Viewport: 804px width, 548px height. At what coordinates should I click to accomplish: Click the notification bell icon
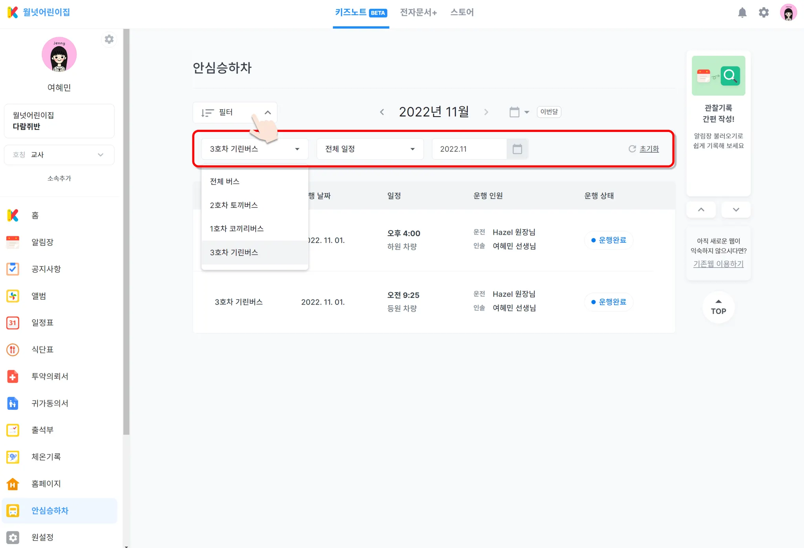pyautogui.click(x=742, y=13)
